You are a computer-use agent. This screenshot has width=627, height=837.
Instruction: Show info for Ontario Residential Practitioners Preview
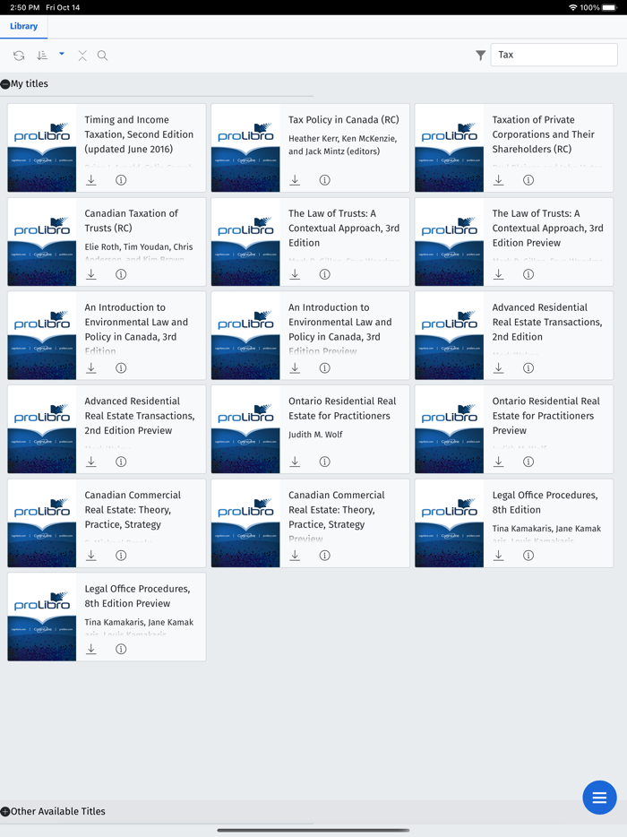[x=528, y=462]
